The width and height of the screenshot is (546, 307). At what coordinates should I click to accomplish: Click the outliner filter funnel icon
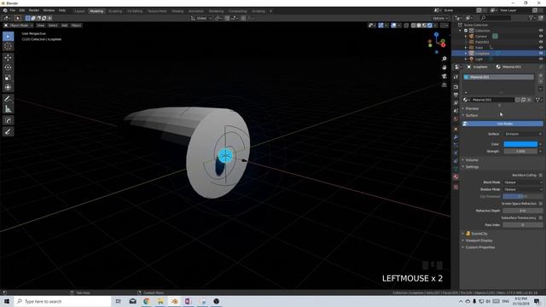531,18
